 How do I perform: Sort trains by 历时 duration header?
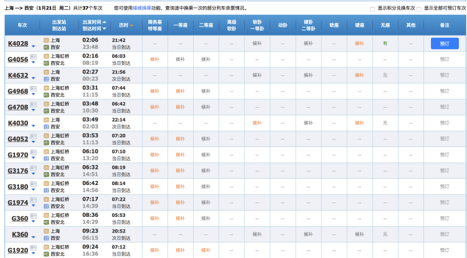(123, 25)
